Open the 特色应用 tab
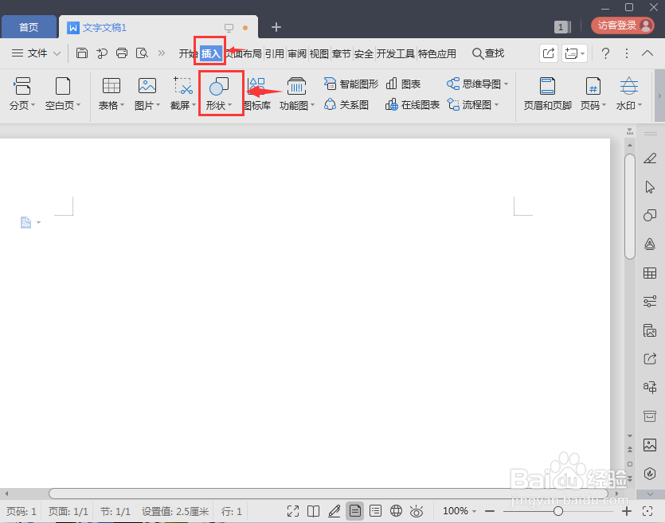This screenshot has height=523, width=665. (437, 54)
